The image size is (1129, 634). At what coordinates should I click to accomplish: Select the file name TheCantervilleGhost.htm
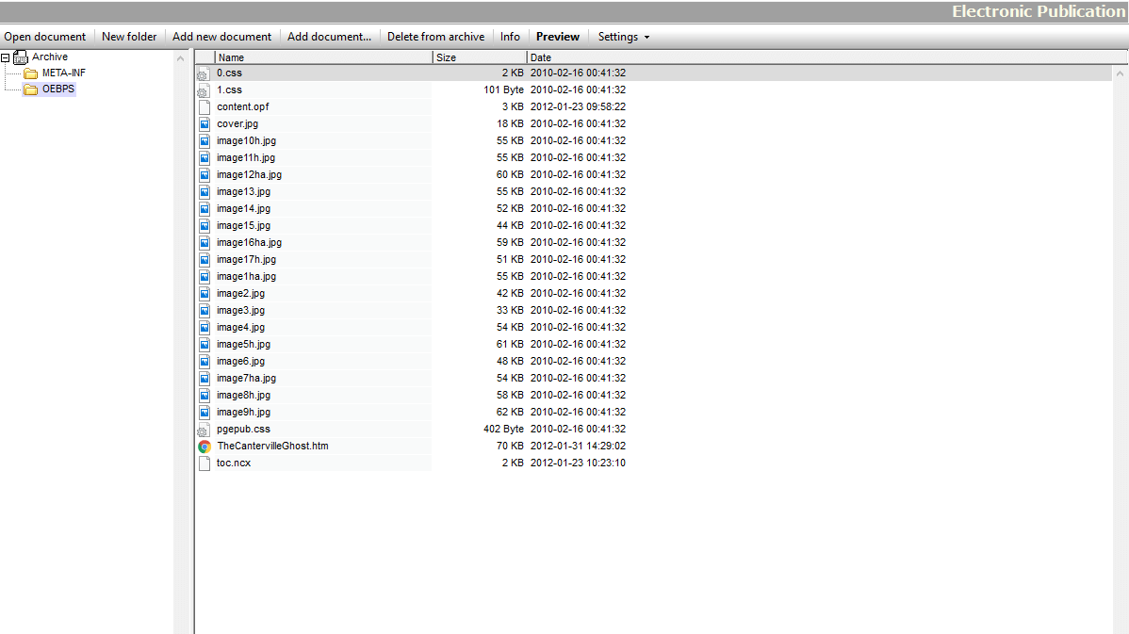pyautogui.click(x=272, y=446)
